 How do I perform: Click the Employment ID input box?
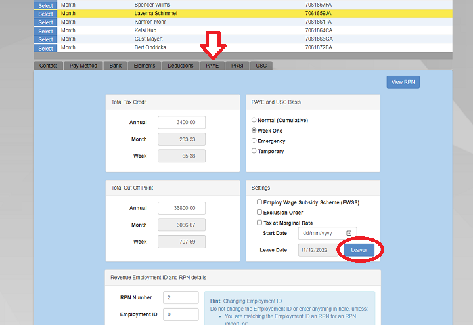coord(181,314)
